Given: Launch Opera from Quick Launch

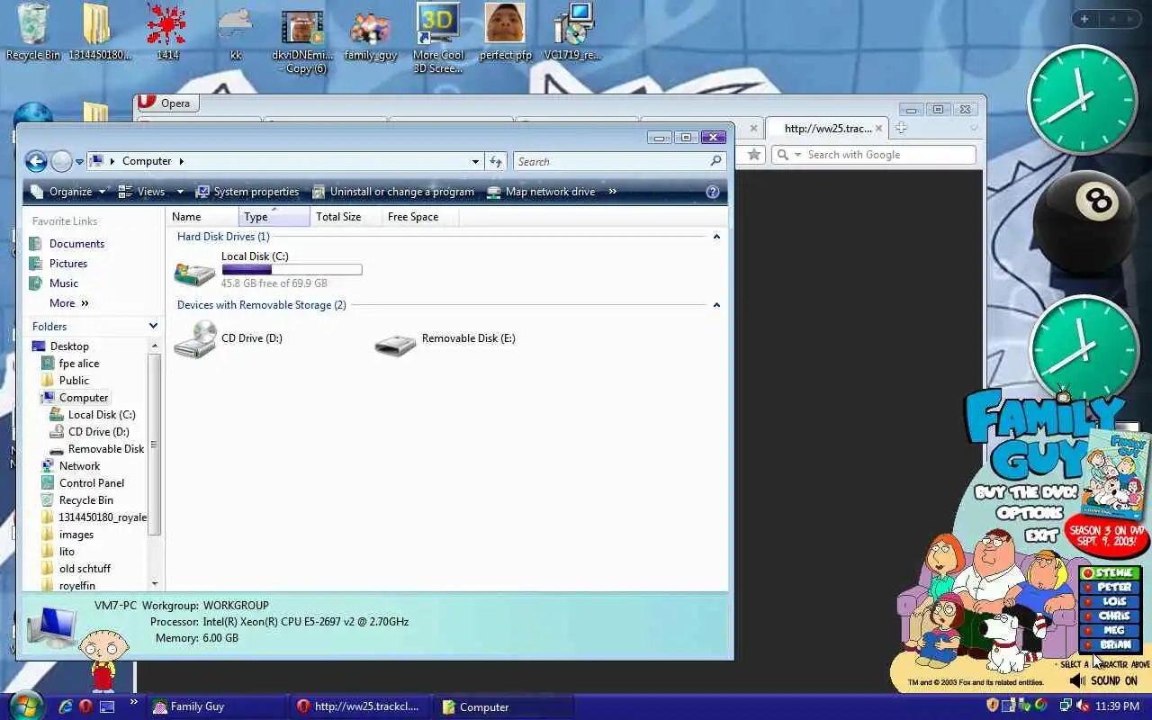Looking at the screenshot, I should [x=85, y=706].
